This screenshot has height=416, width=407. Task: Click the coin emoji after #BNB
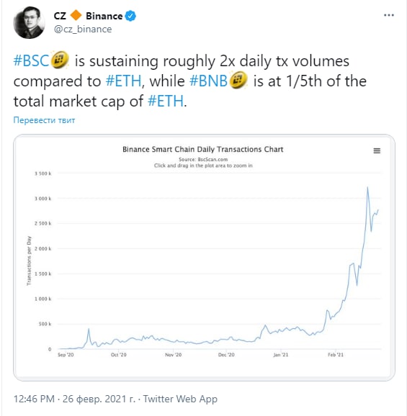click(x=238, y=80)
